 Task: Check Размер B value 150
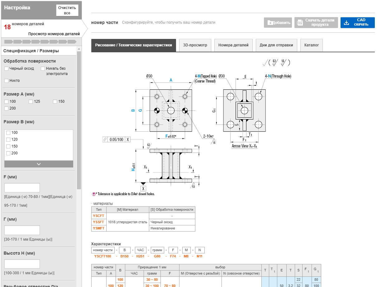pyautogui.click(x=8, y=146)
